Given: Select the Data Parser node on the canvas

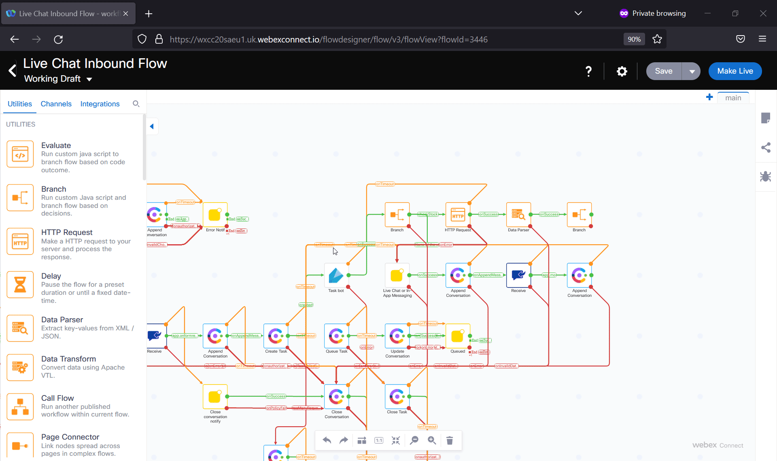Looking at the screenshot, I should (x=518, y=215).
